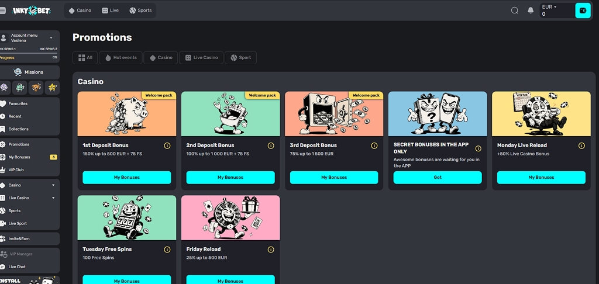The image size is (599, 284).
Task: Click My Bonuses under Monday Live Reload
Action: click(x=541, y=178)
